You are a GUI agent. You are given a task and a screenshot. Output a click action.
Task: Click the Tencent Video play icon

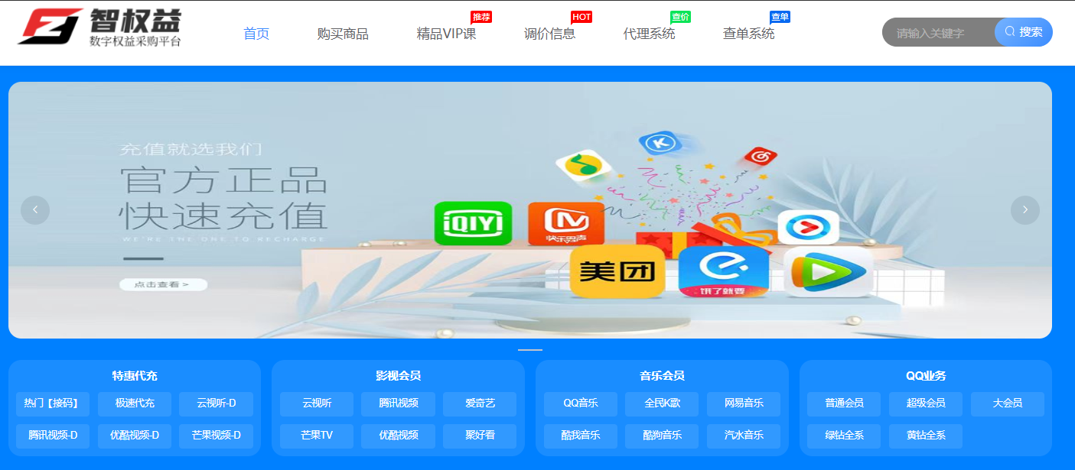(829, 272)
